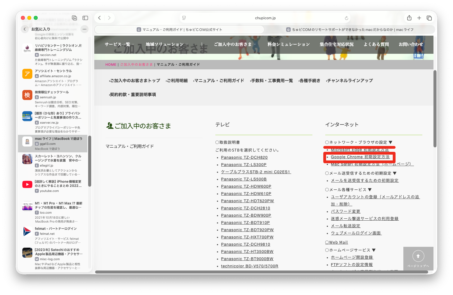Screen dimensions: 453x295
Task: Open the sidebar more options ellipsis button
Action: click(85, 29)
